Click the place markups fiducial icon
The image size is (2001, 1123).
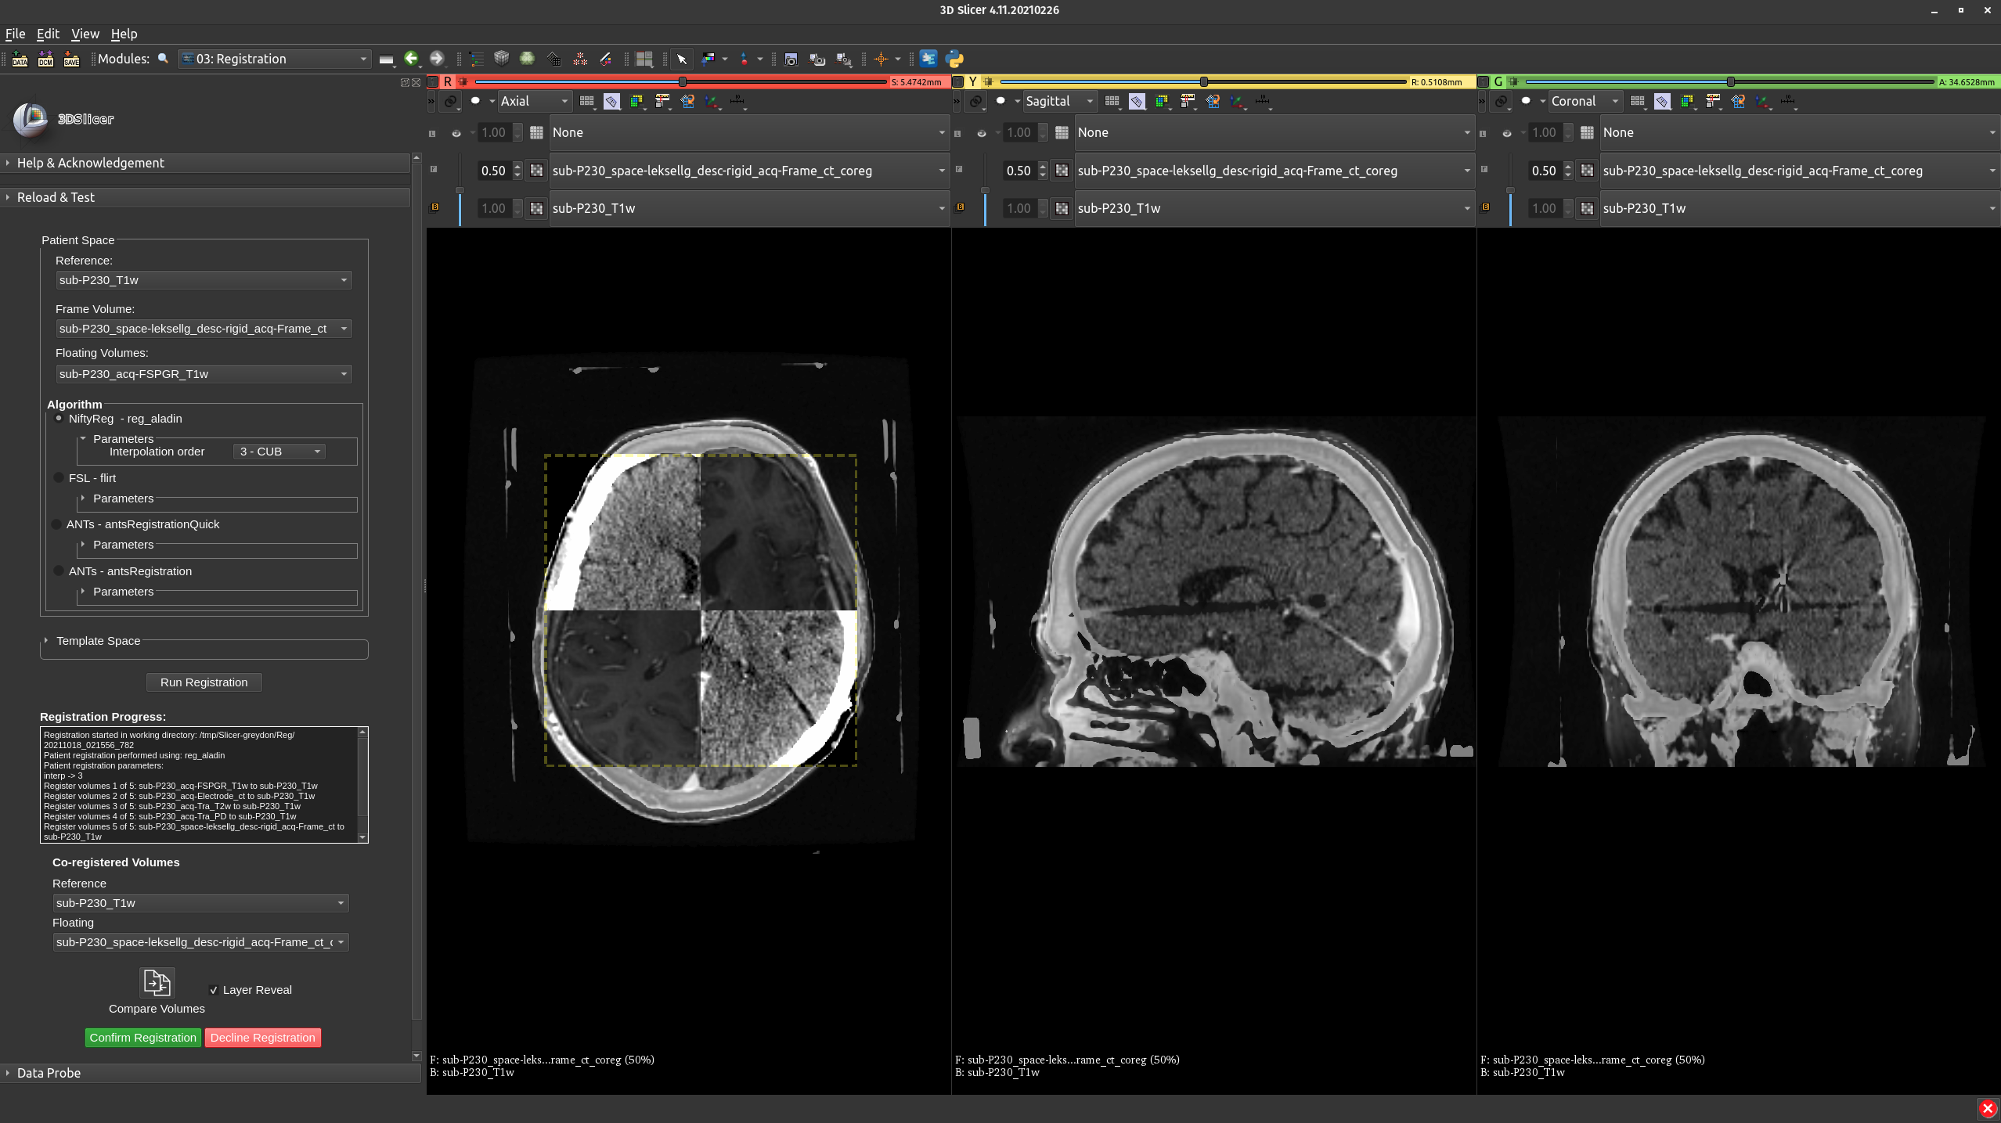pos(744,59)
